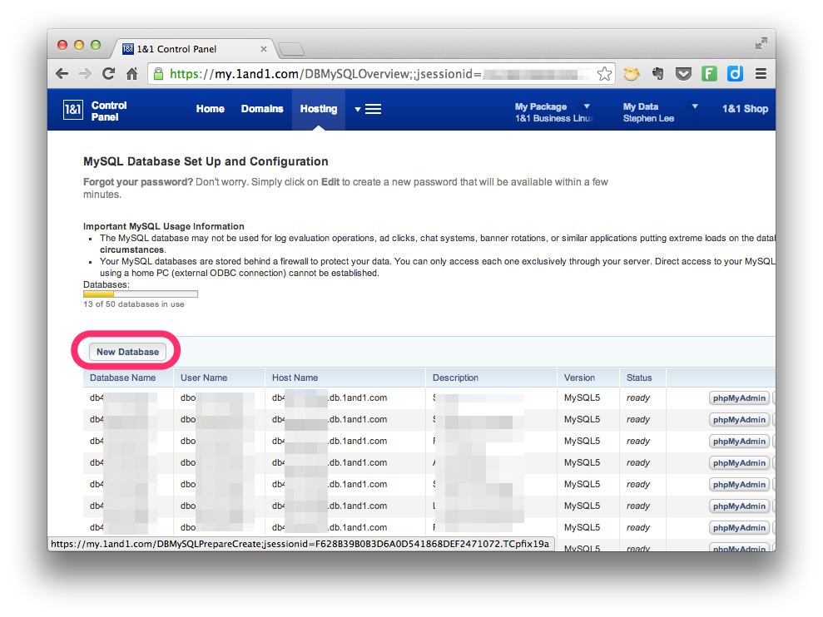Click the 'MySQL Database Set Up and Configuration' heading
The width and height of the screenshot is (823, 617).
pos(206,161)
